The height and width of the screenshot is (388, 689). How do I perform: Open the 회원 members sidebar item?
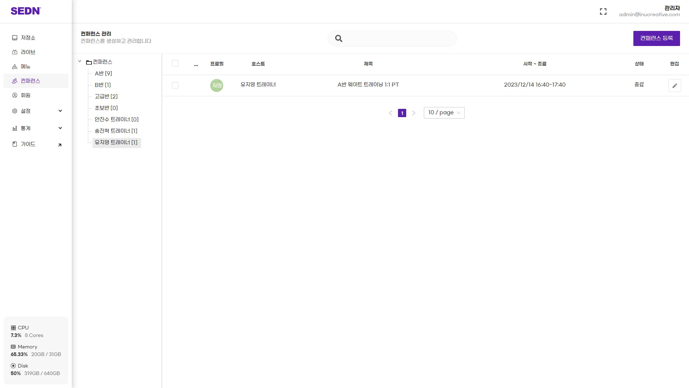pyautogui.click(x=25, y=95)
